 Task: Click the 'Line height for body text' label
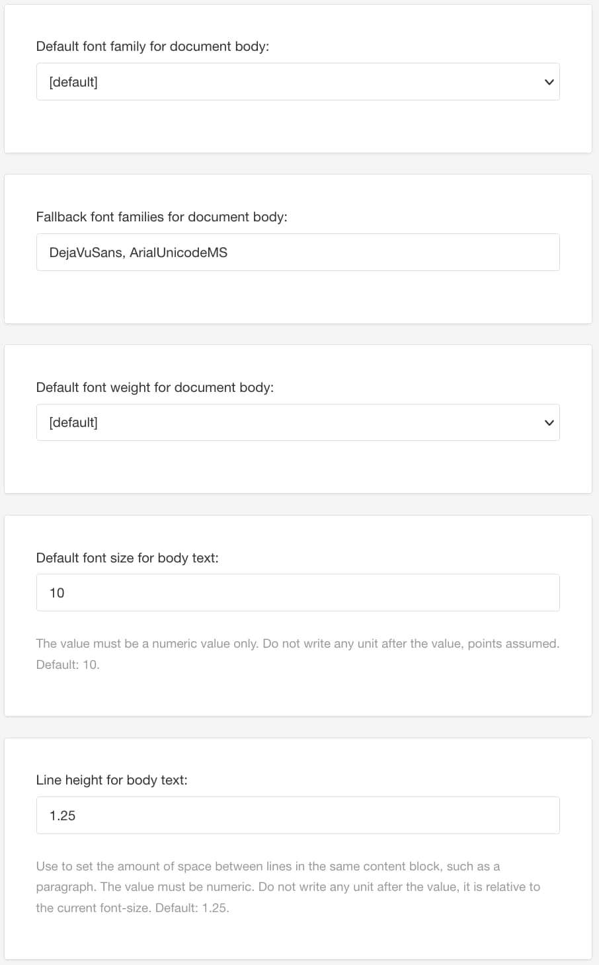[111, 780]
